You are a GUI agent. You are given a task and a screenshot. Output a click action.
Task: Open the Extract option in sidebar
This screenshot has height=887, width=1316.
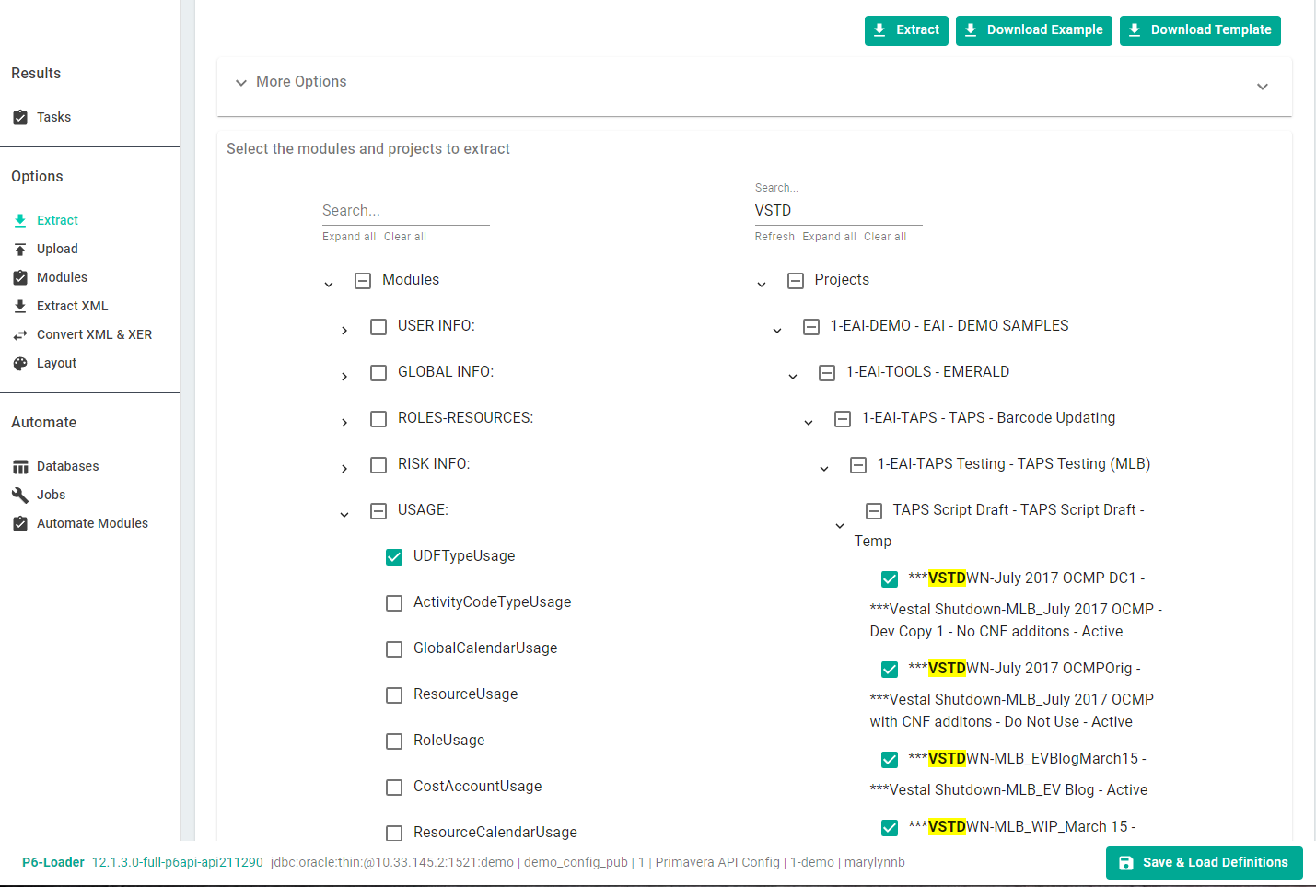pyautogui.click(x=57, y=220)
